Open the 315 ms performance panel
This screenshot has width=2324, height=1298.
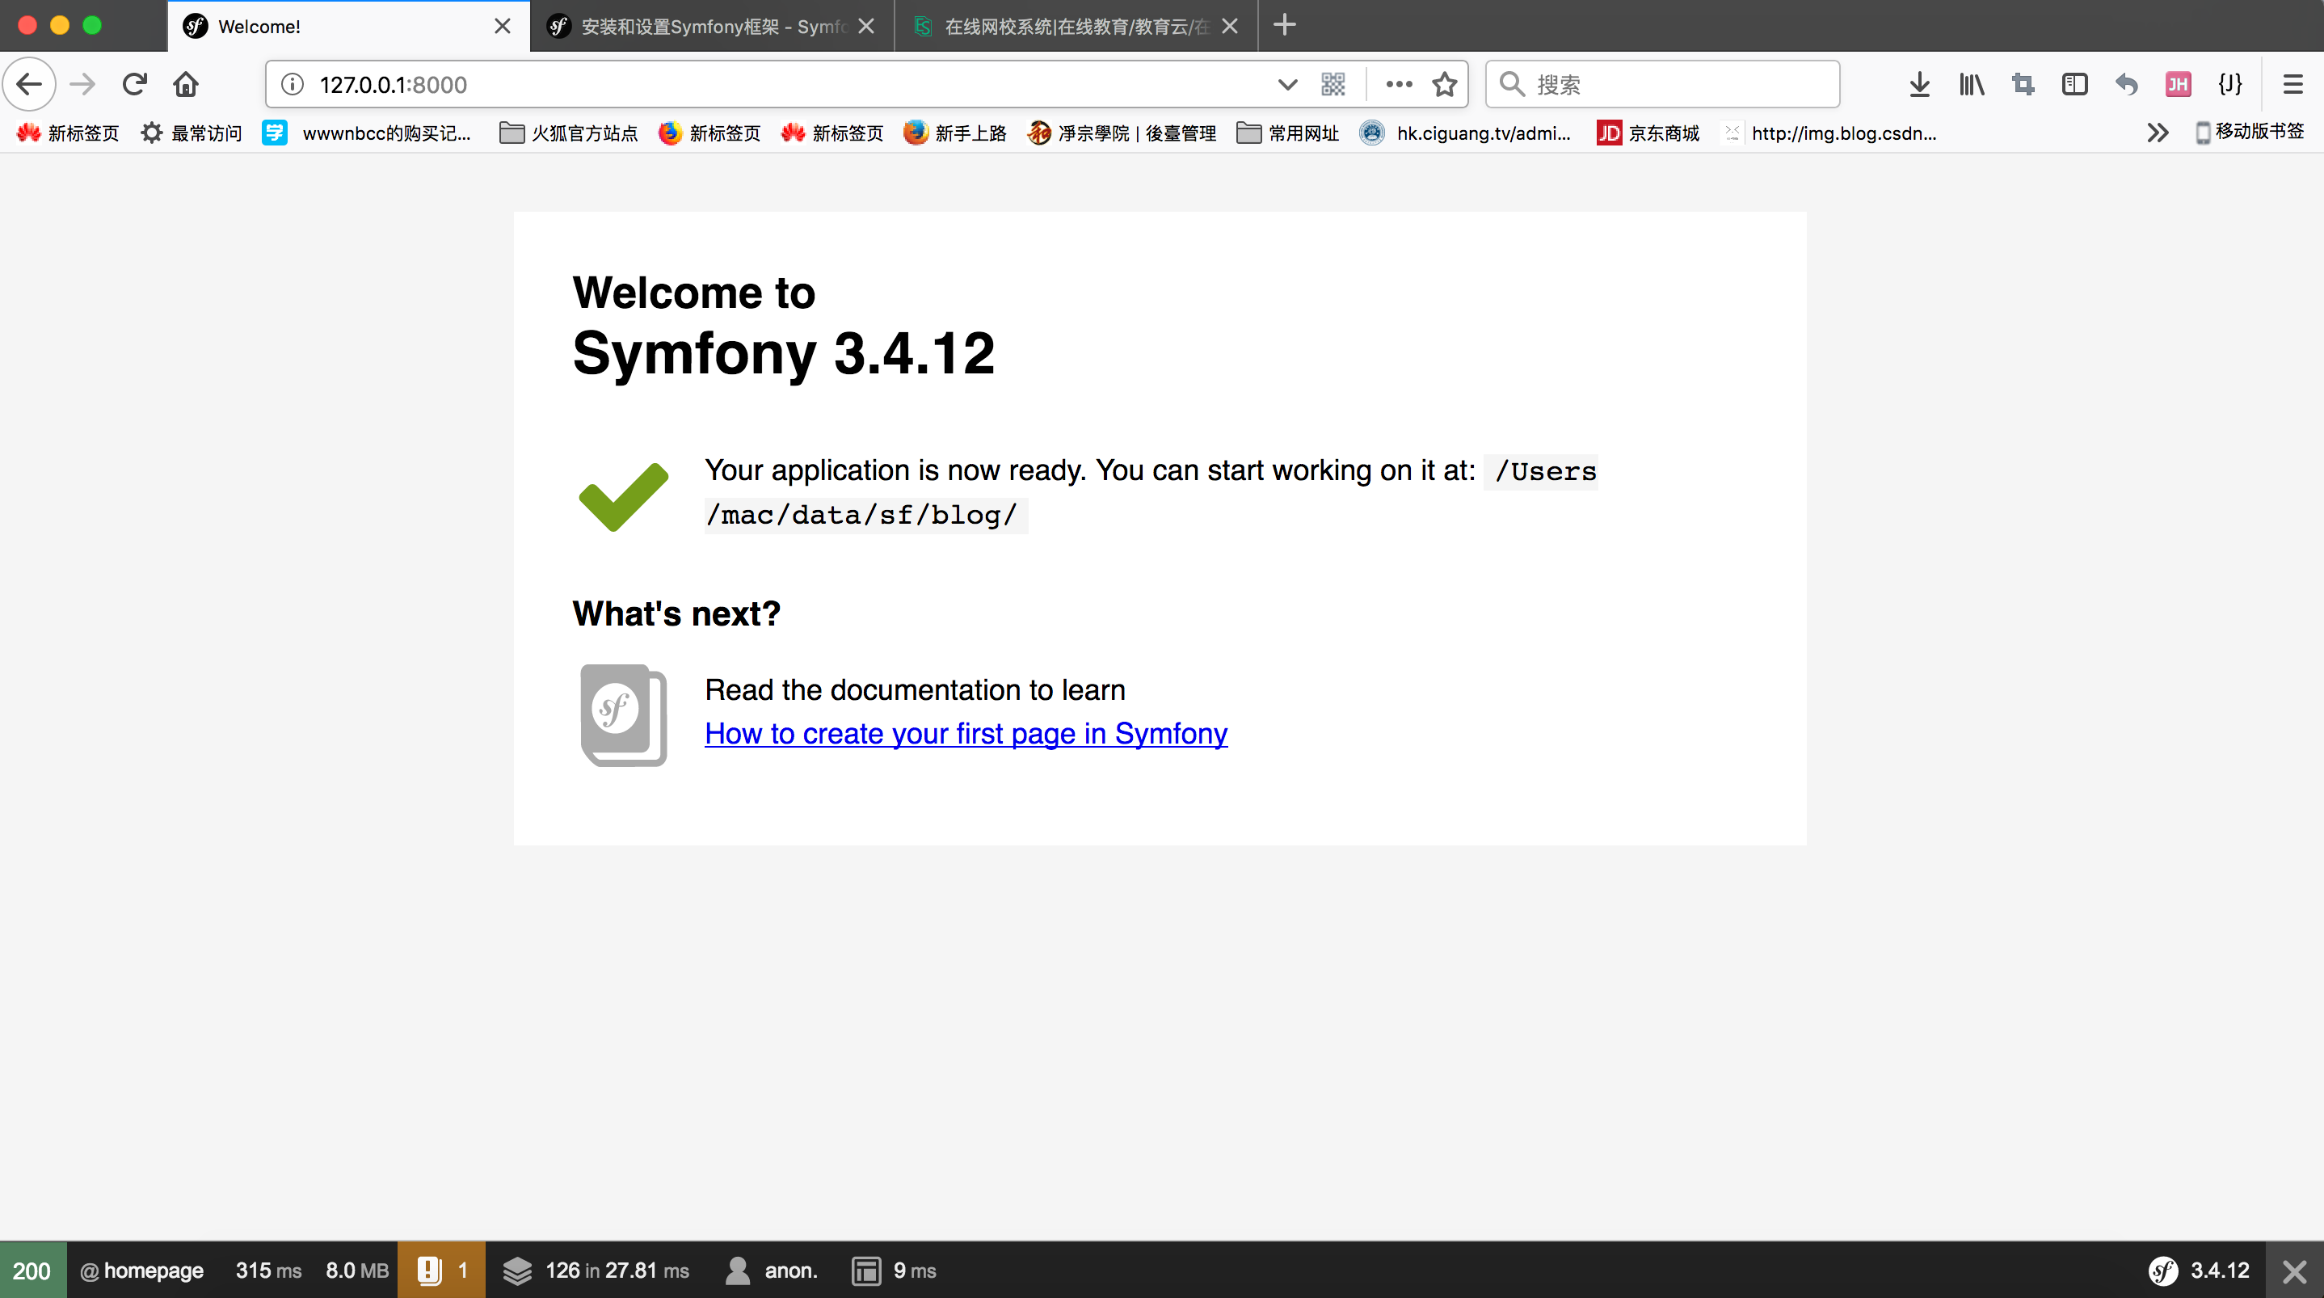pyautogui.click(x=269, y=1270)
